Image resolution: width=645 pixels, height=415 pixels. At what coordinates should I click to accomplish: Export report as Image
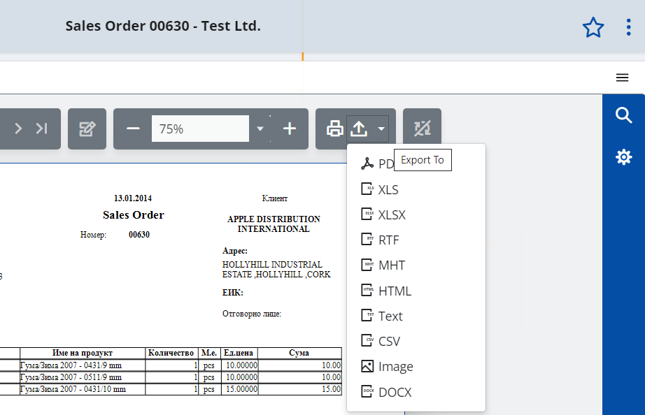[x=416, y=367]
